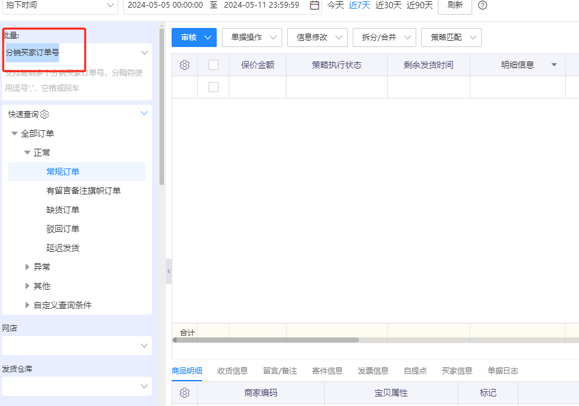Open quick query settings gear icon
Screen dimensions: 579x406
point(45,114)
